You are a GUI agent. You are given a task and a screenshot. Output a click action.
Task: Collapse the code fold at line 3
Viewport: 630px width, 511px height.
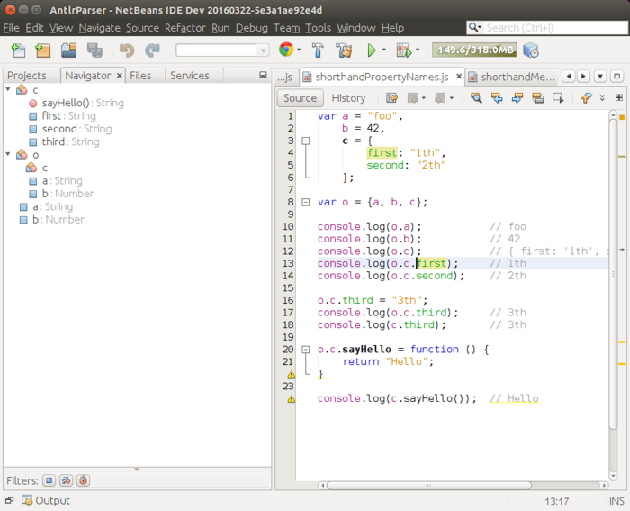306,141
